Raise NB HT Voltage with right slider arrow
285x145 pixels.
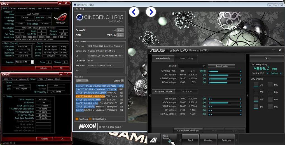(x=241, y=107)
